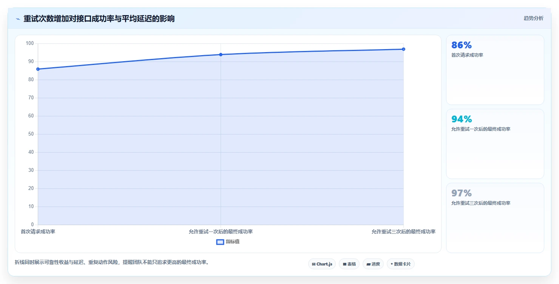Select the 表格 tag pill
The image size is (559, 284).
(349, 264)
